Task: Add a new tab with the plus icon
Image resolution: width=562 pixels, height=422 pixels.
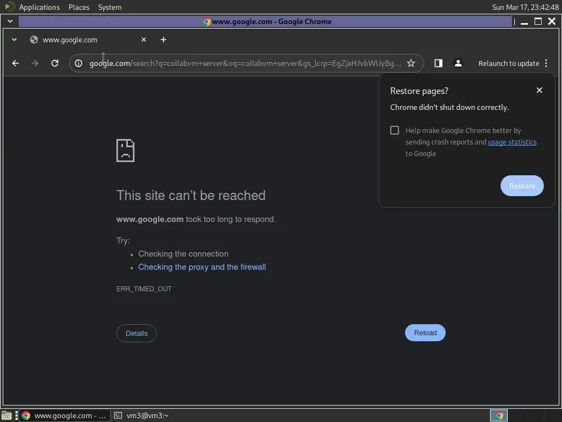Action: click(x=164, y=40)
